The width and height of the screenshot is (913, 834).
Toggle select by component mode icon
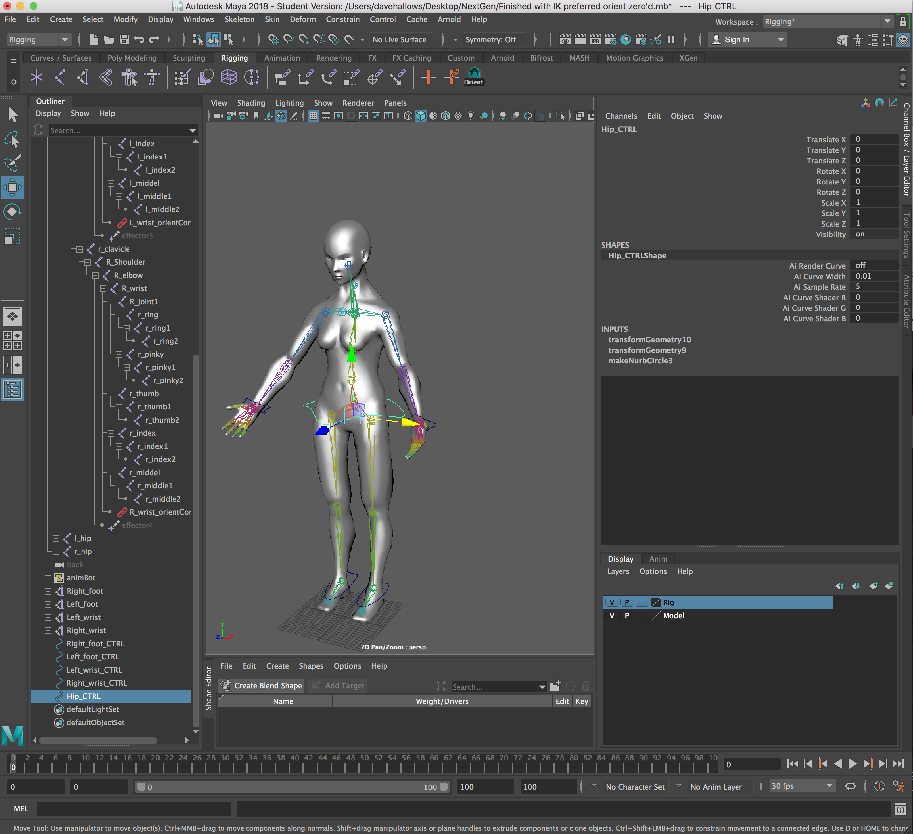[x=229, y=40]
